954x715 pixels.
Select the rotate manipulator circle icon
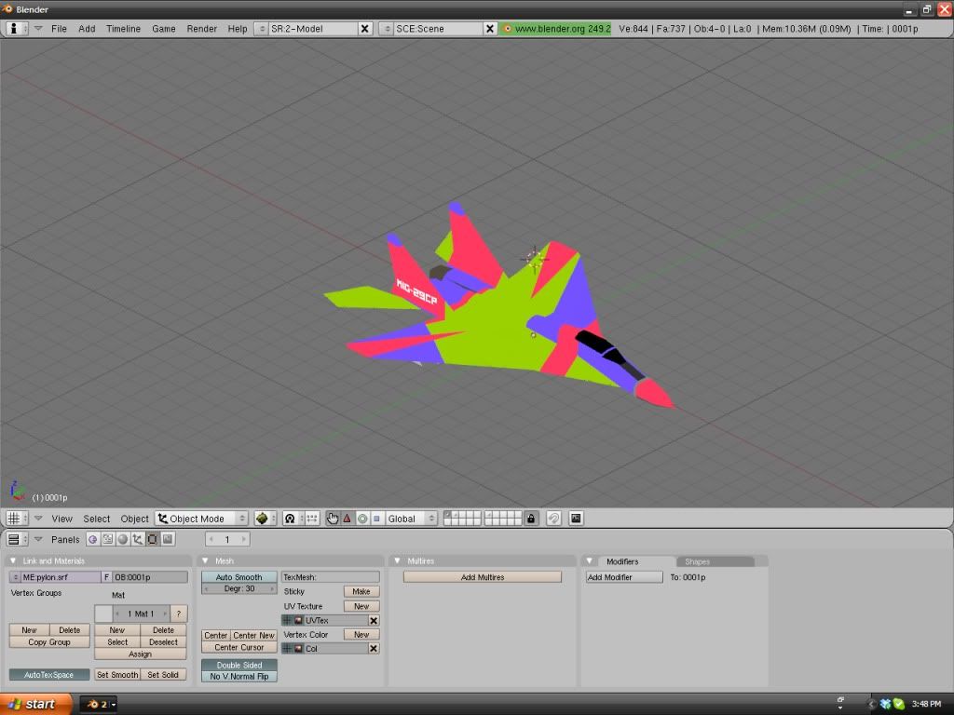(x=362, y=519)
